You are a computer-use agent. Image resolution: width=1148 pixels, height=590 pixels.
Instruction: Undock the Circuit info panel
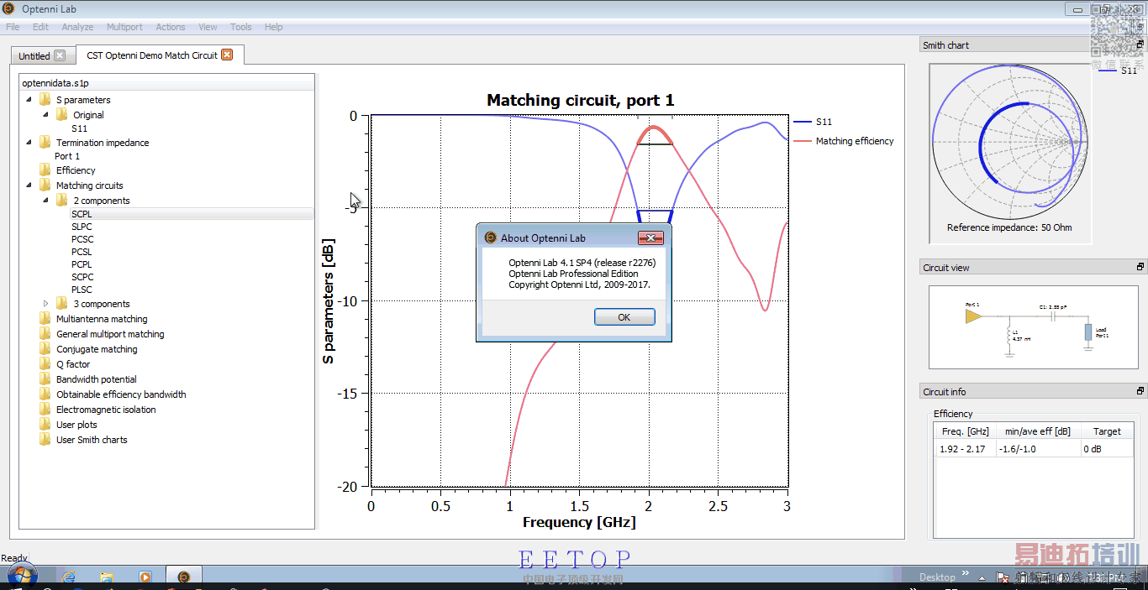pyautogui.click(x=1140, y=391)
